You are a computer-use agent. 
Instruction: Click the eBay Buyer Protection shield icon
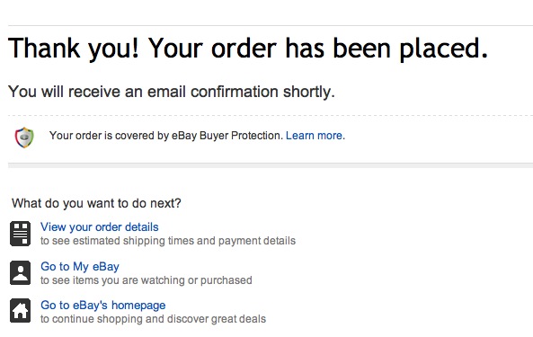(24, 137)
